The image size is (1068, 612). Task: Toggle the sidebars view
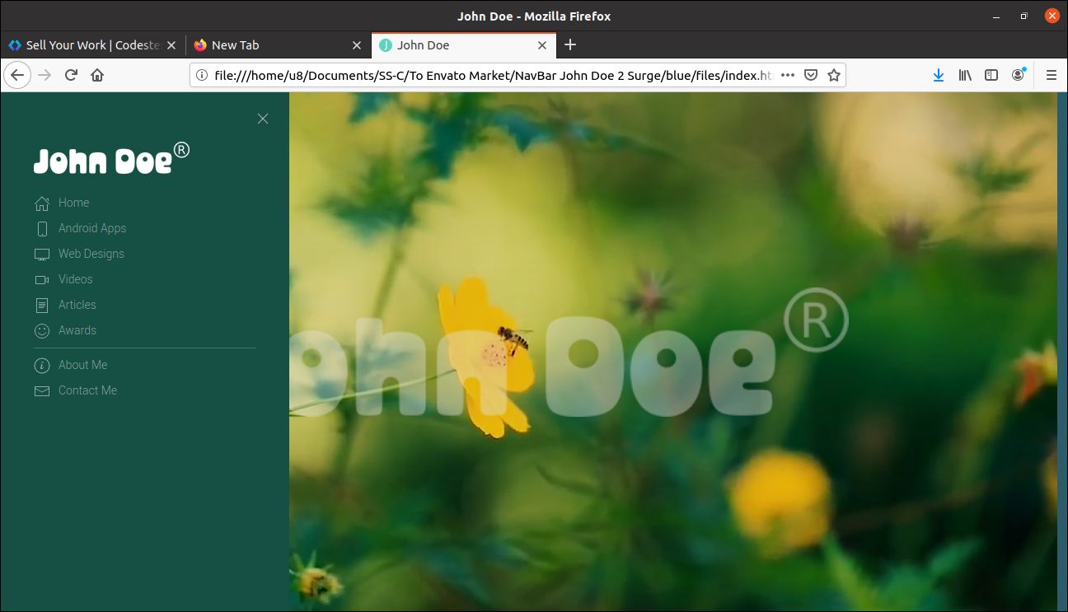click(991, 75)
